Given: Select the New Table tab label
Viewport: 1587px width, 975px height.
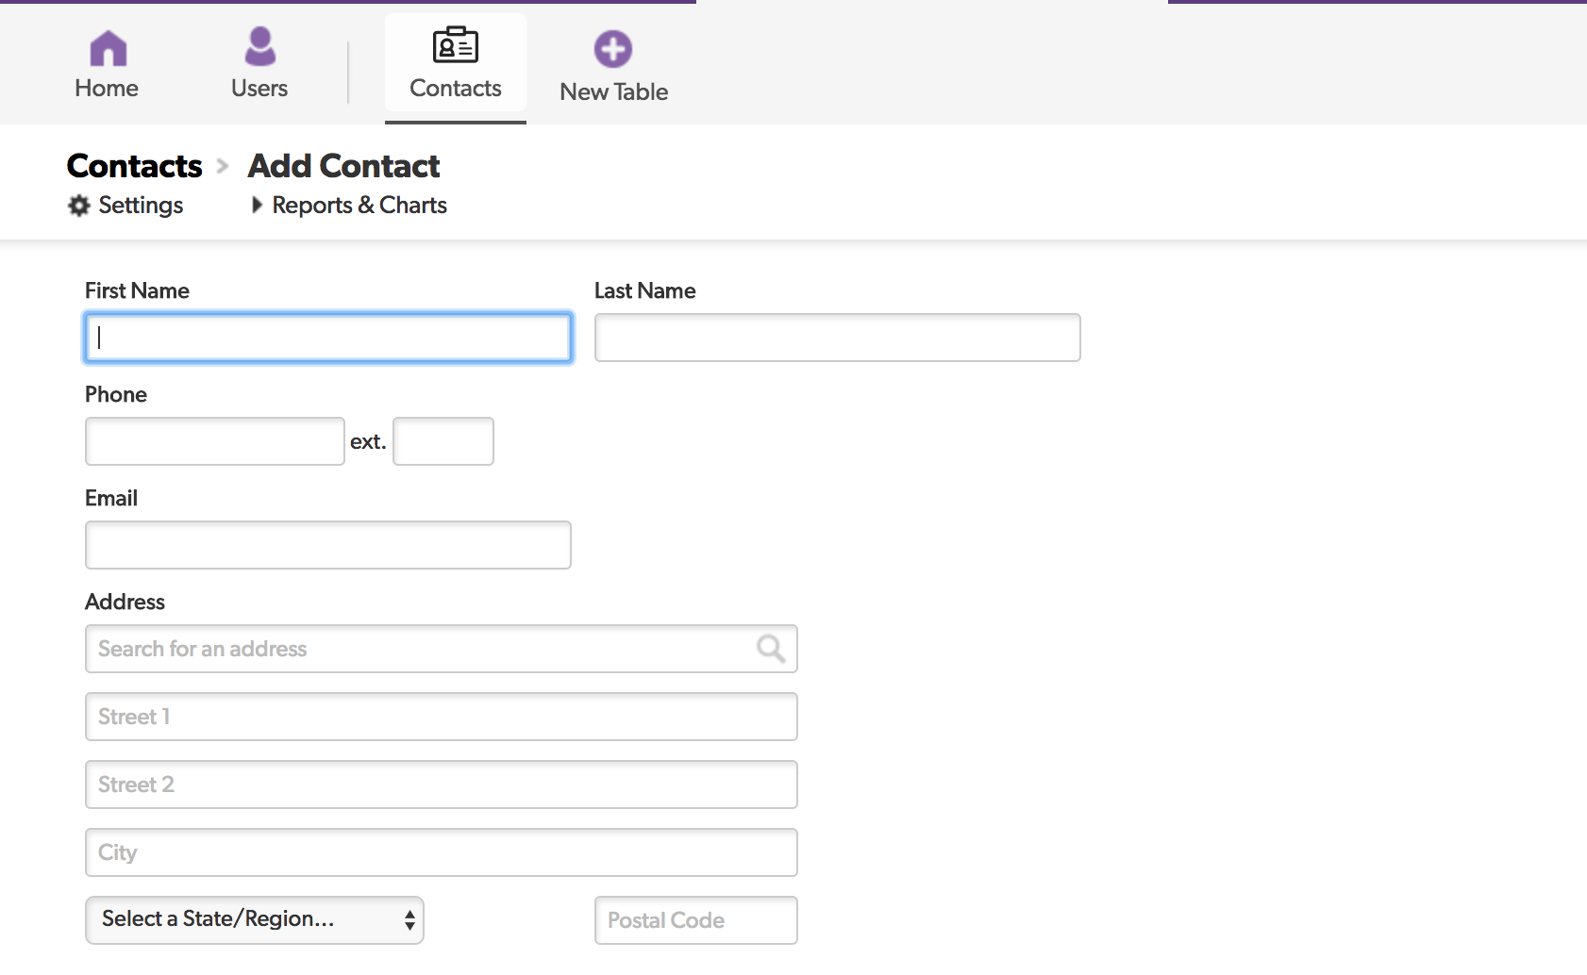Looking at the screenshot, I should 614,92.
